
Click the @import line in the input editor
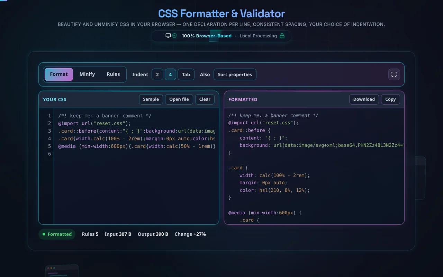coord(95,123)
